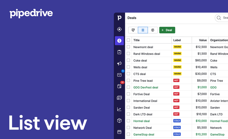Viewport: 228px width, 139px height.
Task: Switch to pipeline view
Action: coord(133,30)
